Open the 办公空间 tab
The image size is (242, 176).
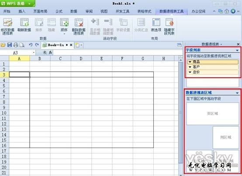198,11
